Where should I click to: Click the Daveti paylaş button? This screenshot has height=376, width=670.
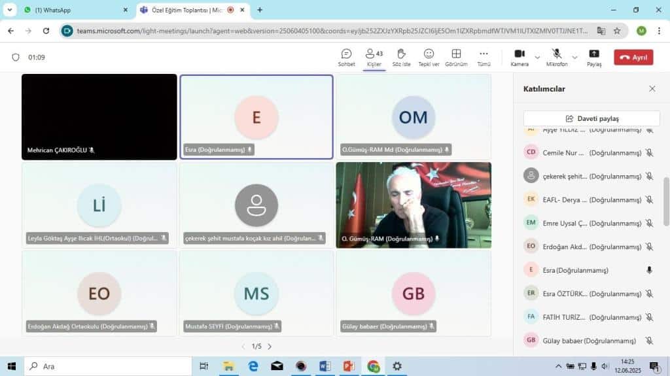[591, 118]
